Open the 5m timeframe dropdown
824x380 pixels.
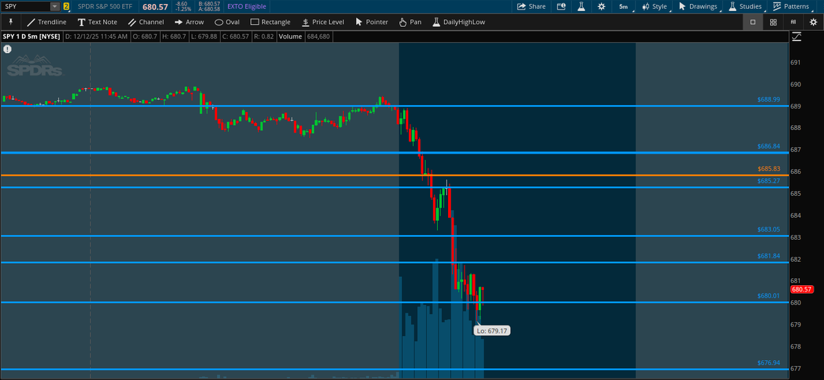click(x=624, y=6)
